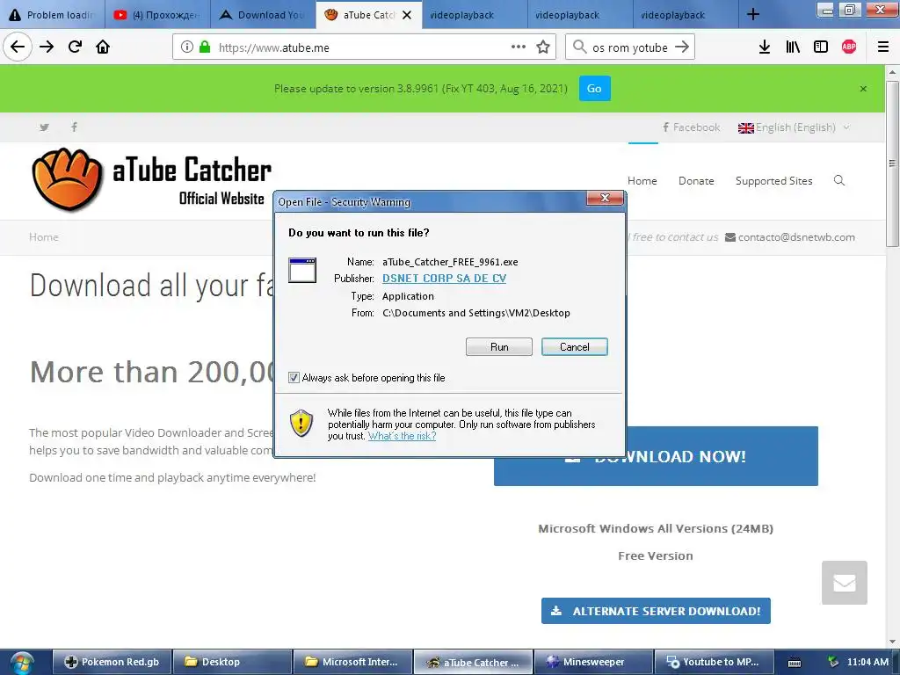The image size is (900, 675).
Task: Open the Adblock Plus ABP icon
Action: [x=849, y=47]
